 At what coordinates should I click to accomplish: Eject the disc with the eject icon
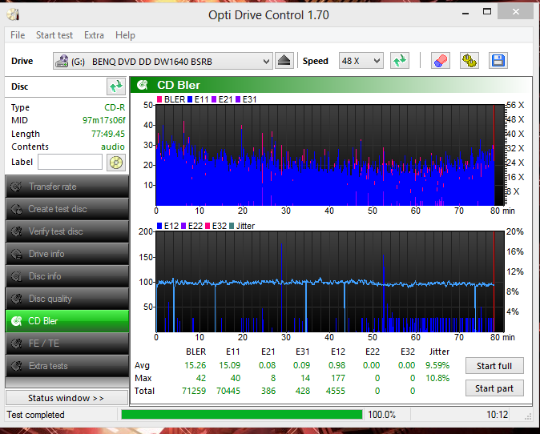point(284,61)
